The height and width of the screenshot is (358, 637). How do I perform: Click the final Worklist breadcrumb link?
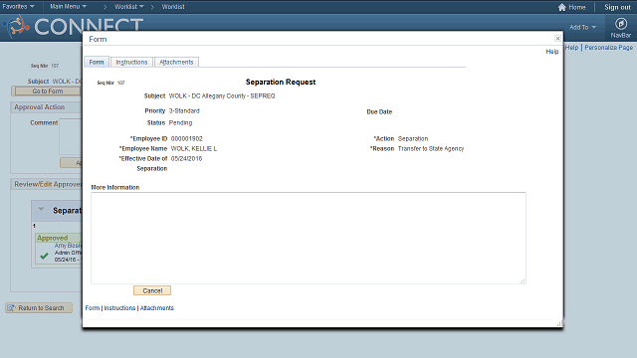tap(173, 7)
